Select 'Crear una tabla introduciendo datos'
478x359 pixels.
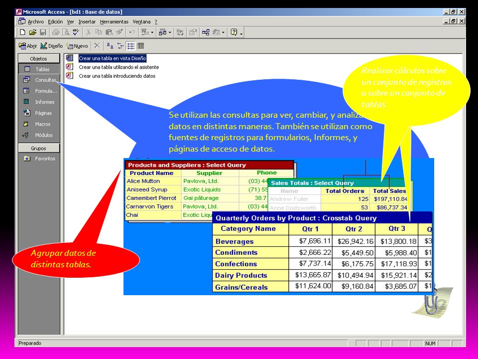pos(117,76)
